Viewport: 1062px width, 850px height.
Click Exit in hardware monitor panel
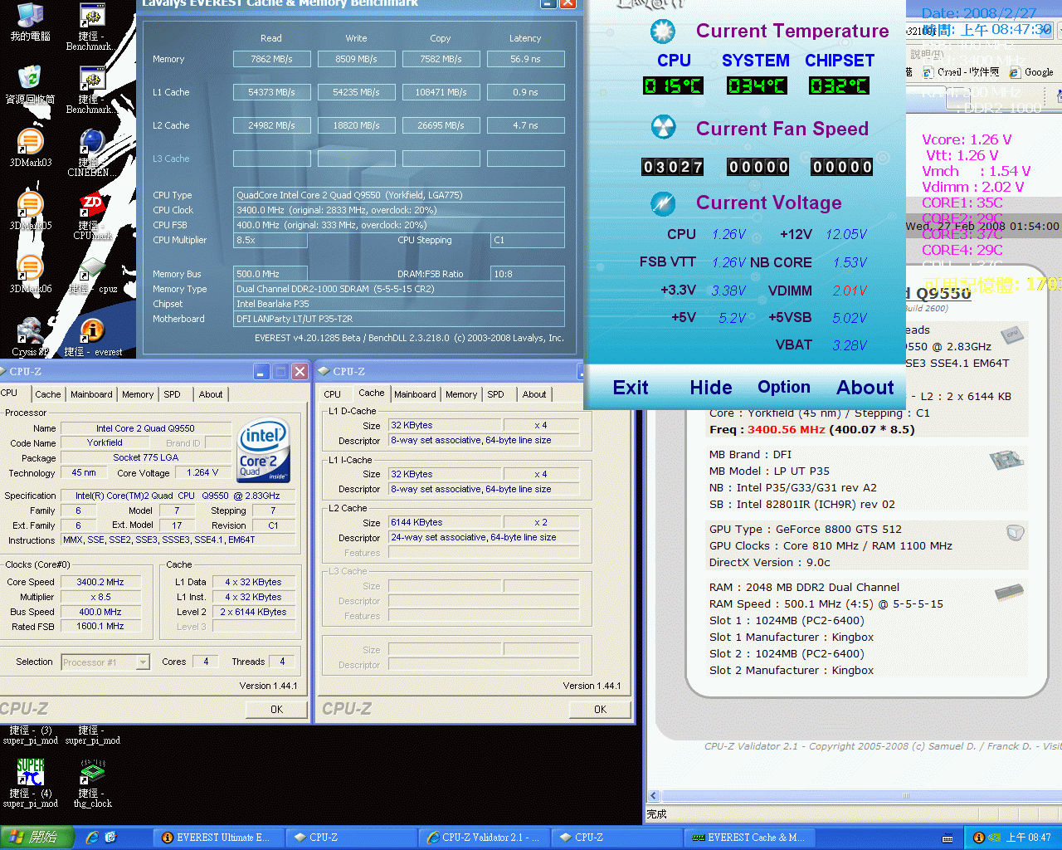[x=631, y=388]
